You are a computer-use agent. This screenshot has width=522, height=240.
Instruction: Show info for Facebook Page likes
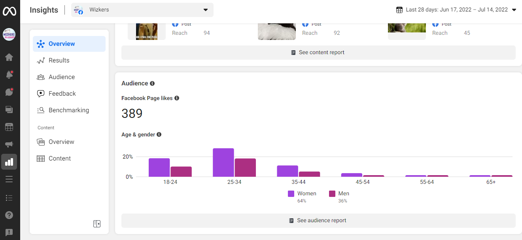[x=177, y=98]
